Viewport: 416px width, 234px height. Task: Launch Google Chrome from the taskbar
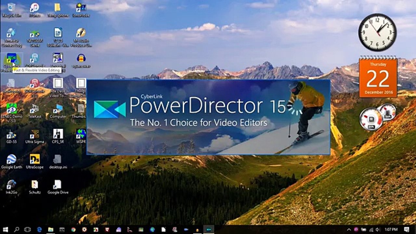tap(73, 229)
